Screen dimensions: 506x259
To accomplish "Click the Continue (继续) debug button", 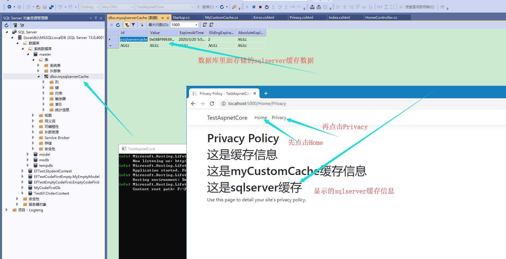I will pos(205,7).
